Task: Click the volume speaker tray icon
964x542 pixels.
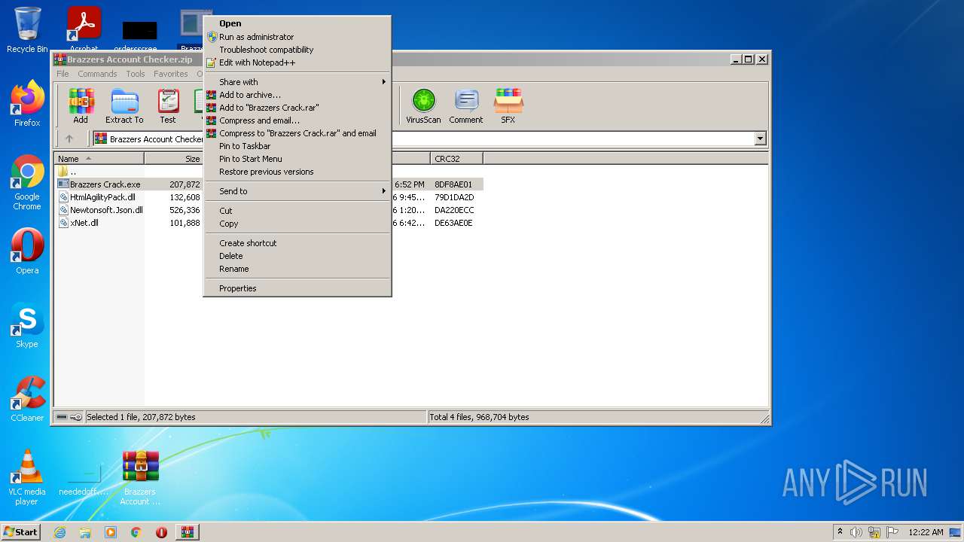Action: [x=856, y=532]
